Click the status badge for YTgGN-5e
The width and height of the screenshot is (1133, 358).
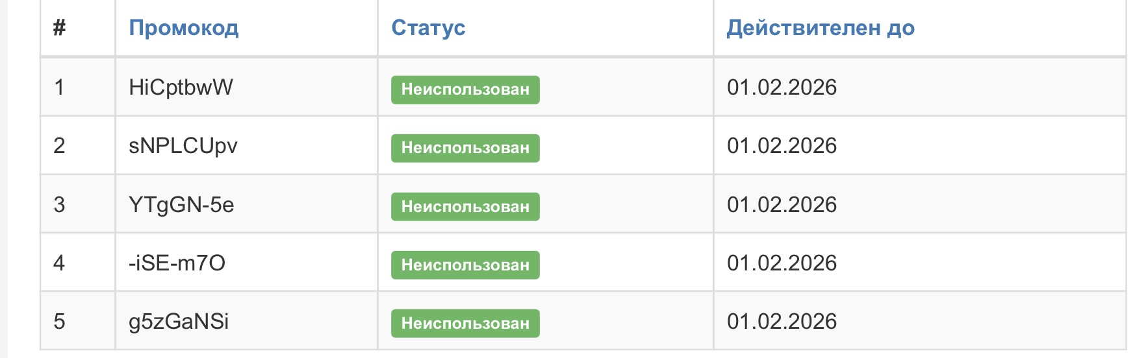tap(465, 207)
